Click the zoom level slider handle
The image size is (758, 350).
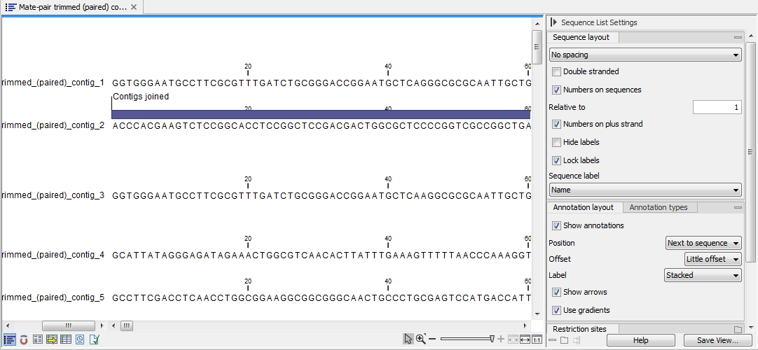click(x=492, y=339)
